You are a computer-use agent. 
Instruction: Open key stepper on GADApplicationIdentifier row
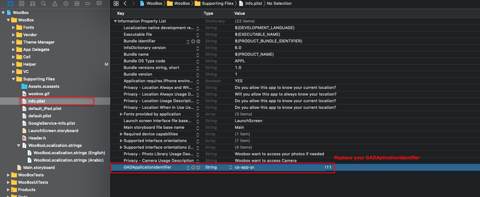pyautogui.click(x=188, y=167)
